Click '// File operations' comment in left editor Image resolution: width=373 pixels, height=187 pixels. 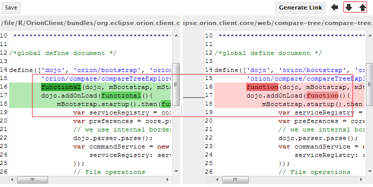(109, 172)
